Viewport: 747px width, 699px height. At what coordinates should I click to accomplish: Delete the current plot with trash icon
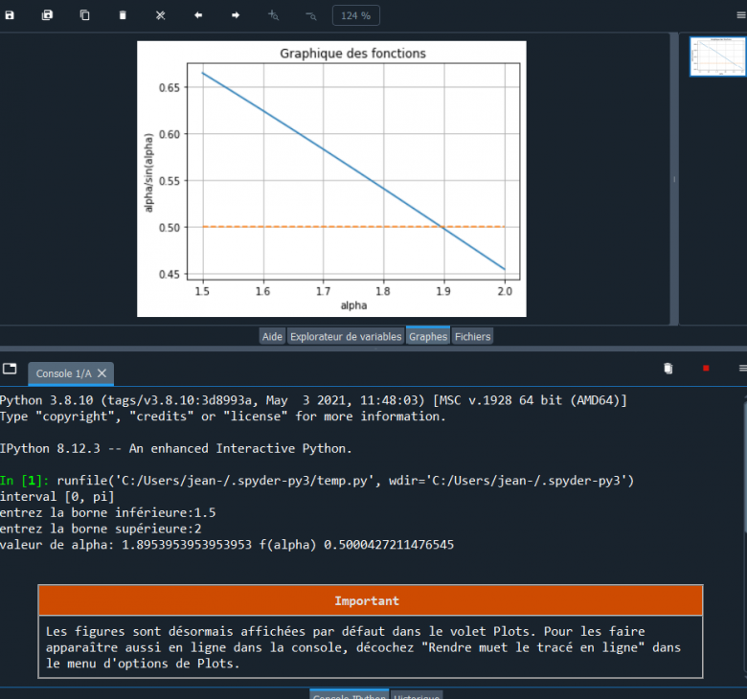pos(123,15)
